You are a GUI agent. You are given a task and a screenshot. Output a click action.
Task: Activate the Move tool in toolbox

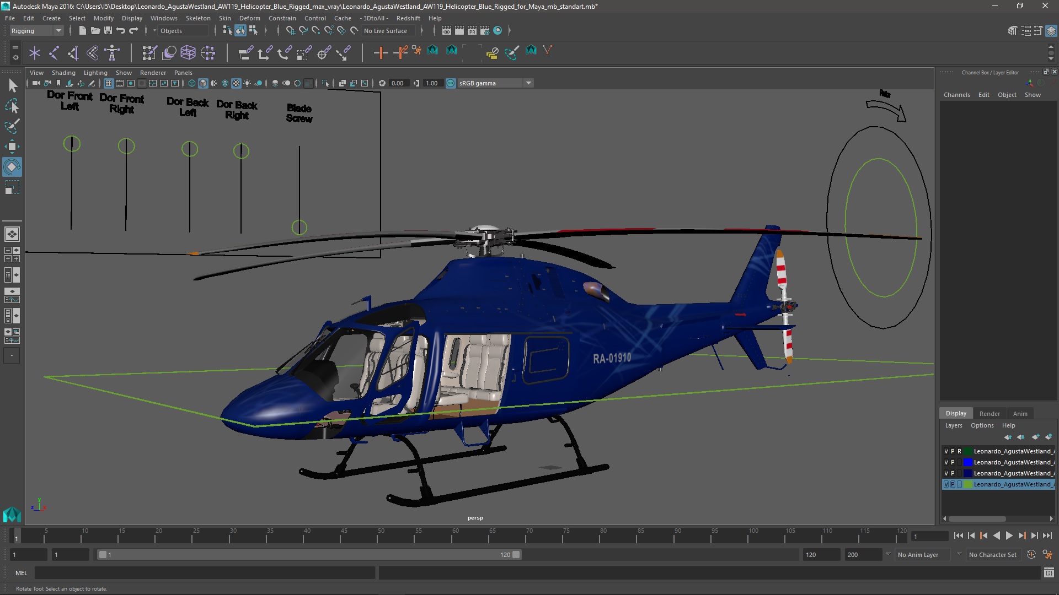pyautogui.click(x=12, y=147)
